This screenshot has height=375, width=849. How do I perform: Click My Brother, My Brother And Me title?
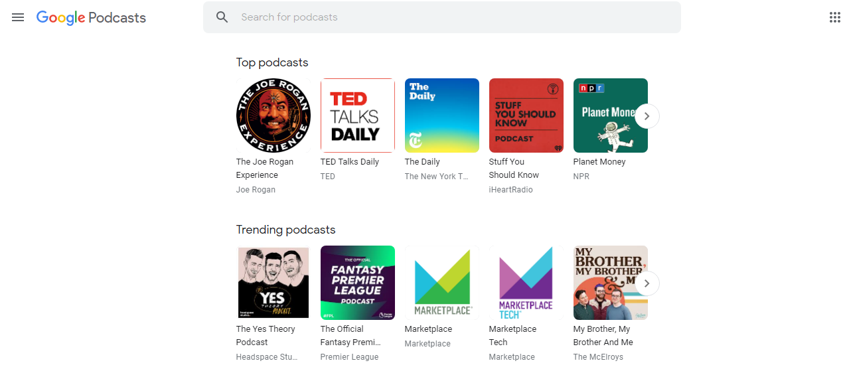point(603,336)
